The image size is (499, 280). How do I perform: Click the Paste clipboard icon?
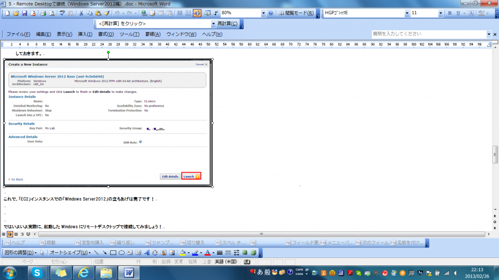[98, 13]
